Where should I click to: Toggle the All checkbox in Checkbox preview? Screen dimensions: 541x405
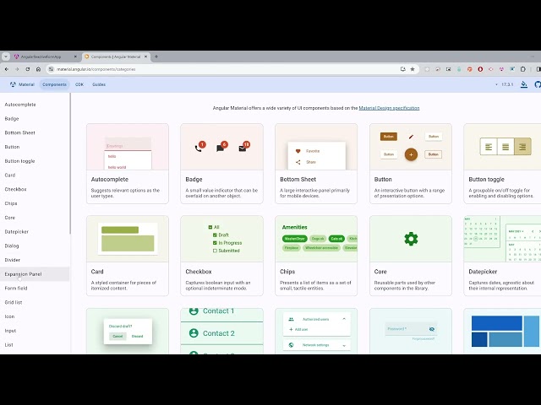pyautogui.click(x=210, y=227)
